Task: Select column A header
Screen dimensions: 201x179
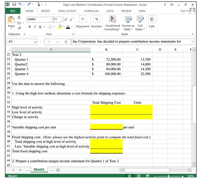Action: pos(51,50)
